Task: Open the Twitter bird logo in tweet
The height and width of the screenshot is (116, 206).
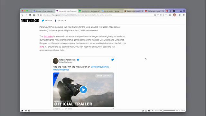Action: [x=113, y=60]
